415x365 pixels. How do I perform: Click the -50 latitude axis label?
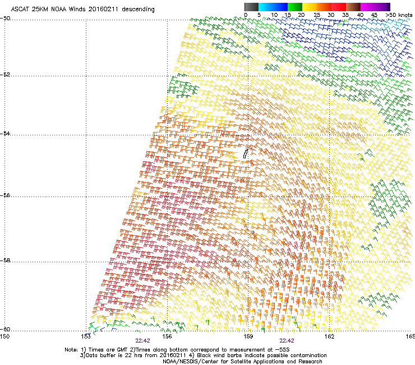coord(5,19)
